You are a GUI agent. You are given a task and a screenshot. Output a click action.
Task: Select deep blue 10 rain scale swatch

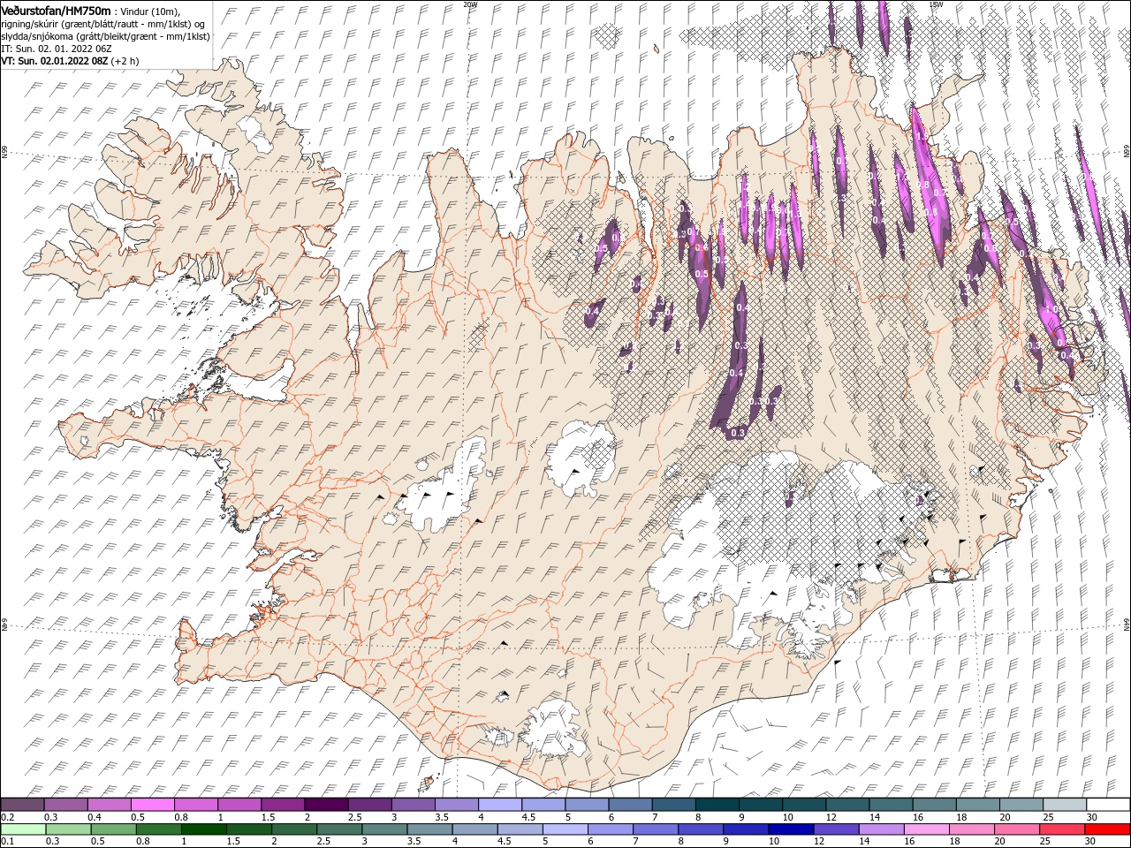(791, 829)
